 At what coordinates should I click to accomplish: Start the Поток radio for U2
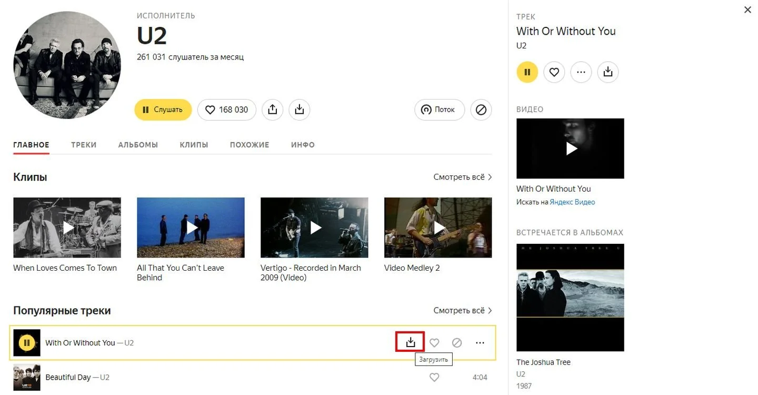[x=440, y=110]
